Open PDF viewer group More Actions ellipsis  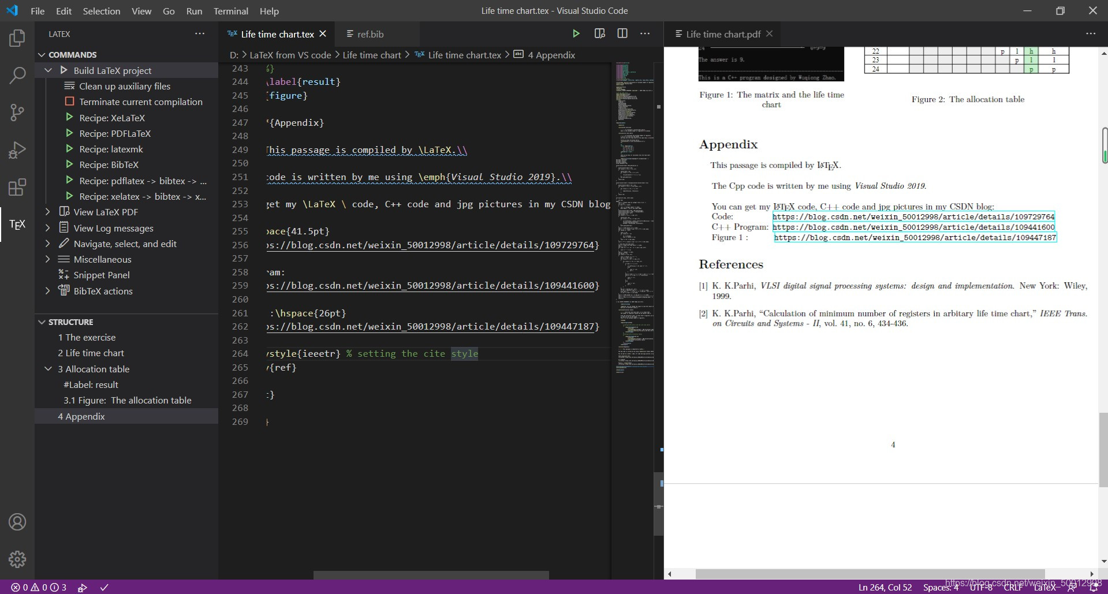click(1091, 34)
